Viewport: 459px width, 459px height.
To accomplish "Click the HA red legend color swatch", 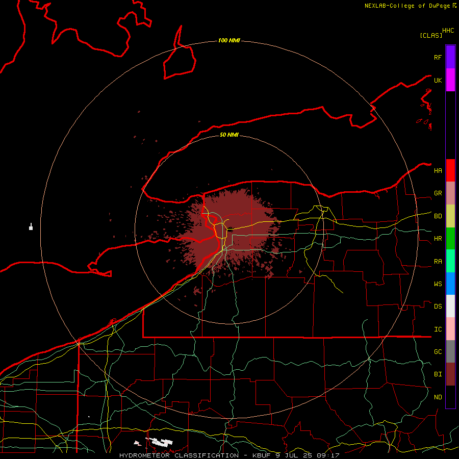I will pos(450,170).
